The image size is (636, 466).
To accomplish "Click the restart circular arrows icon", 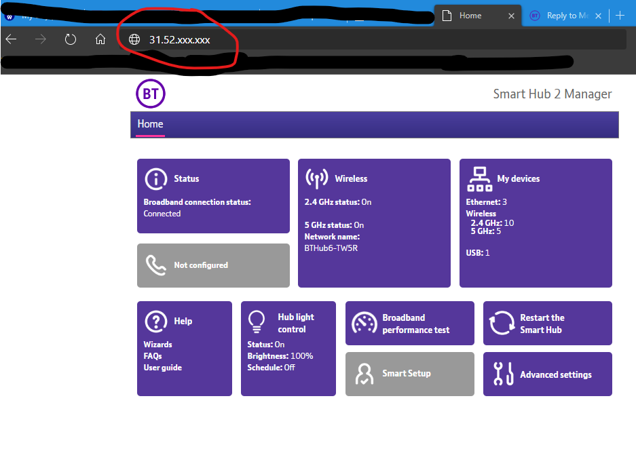I will (x=502, y=323).
